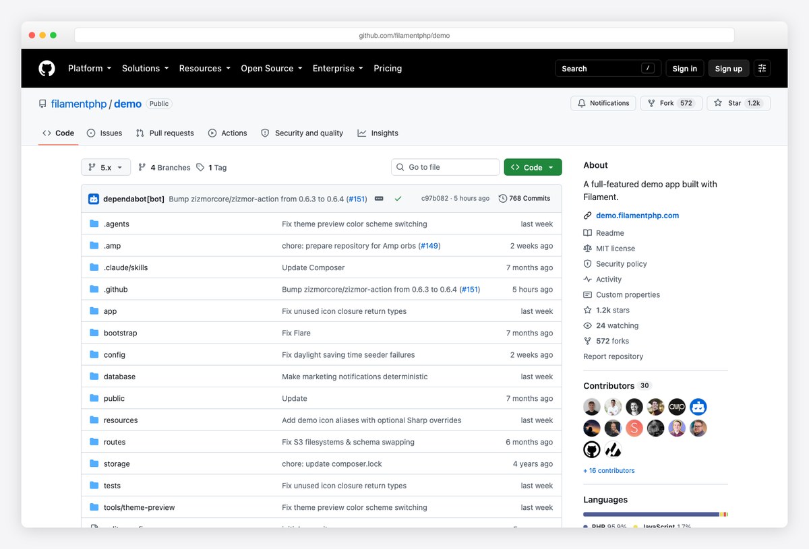Open the header settings sliders icon
Viewport: 809px width, 549px height.
[762, 68]
